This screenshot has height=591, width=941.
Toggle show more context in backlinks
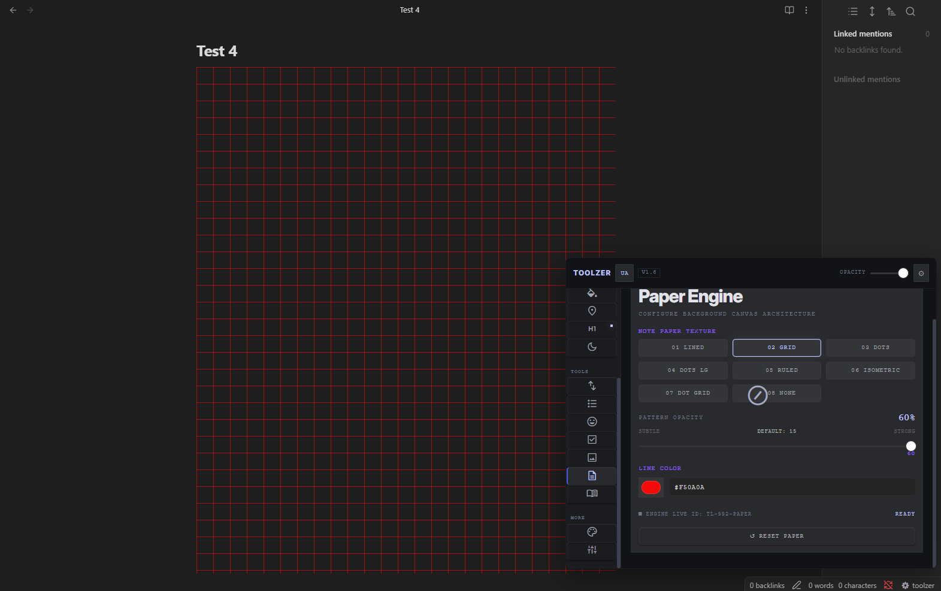pos(872,11)
